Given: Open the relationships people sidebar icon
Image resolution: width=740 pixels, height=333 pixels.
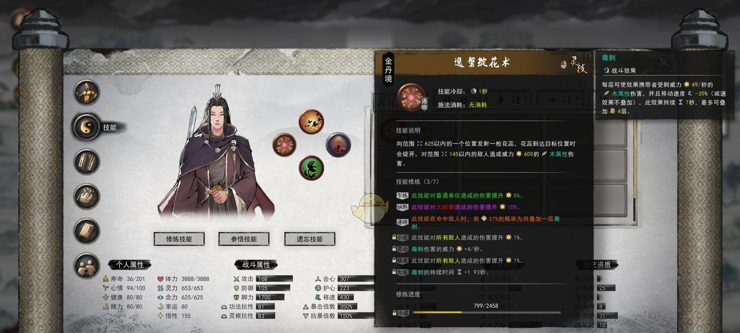Looking at the screenshot, I should pos(86,266).
